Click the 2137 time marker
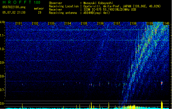 pos(117,23)
